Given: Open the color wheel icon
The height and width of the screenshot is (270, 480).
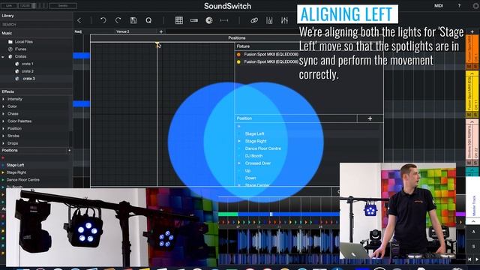Looking at the screenshot, I should (209, 20).
